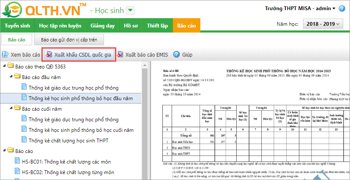
Task: Click the Báo cáo theo QĐ 5363 folder icon
Action: point(10,66)
